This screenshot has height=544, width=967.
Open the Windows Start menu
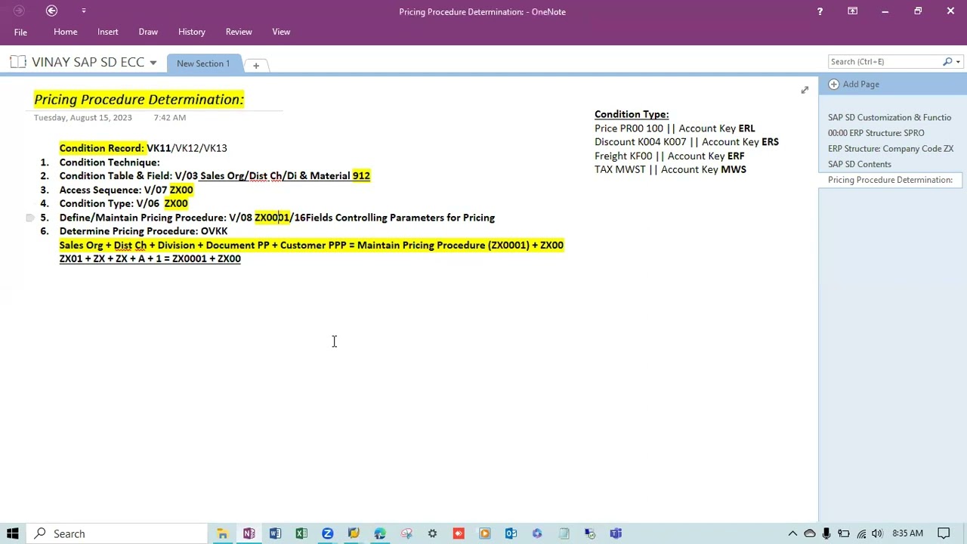[x=13, y=533]
